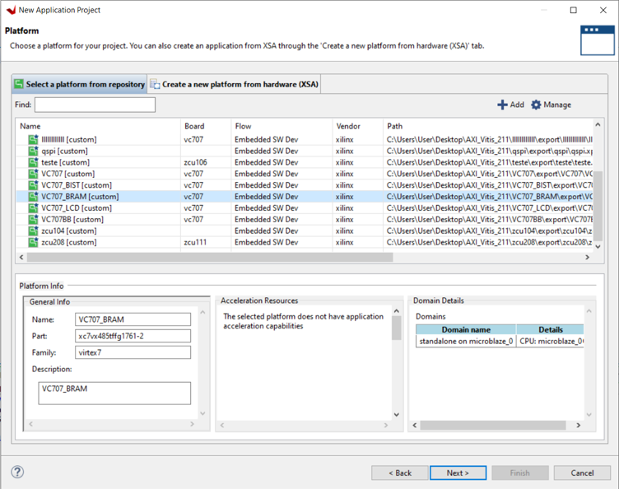This screenshot has width=619, height=489.
Task: Click Domain Details horizontal scroll right arrow
Action: [x=579, y=425]
